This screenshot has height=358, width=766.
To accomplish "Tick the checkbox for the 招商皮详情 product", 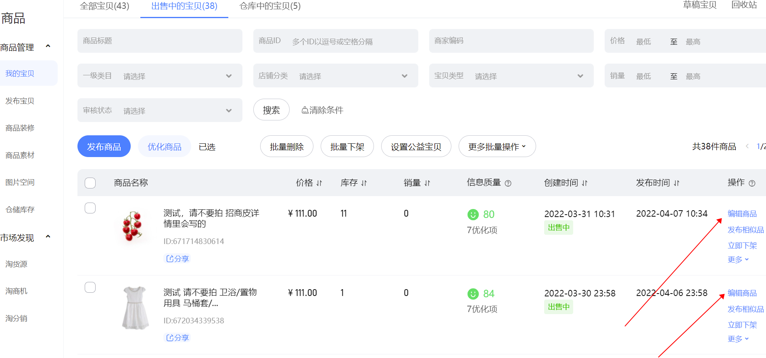I will [90, 208].
